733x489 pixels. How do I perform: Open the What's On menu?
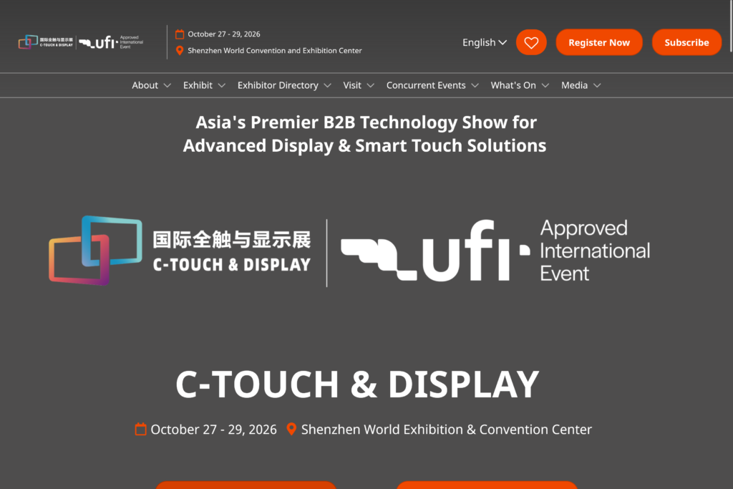[x=520, y=85]
